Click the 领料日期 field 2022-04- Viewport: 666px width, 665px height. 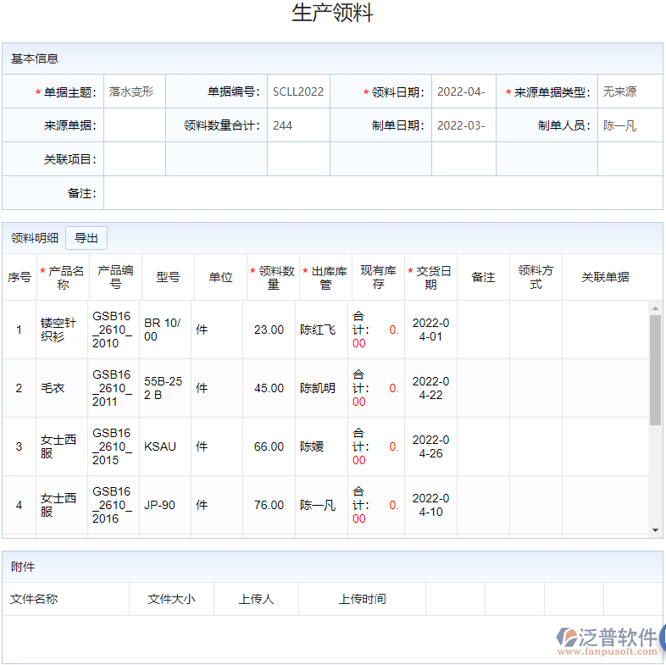pos(463,91)
